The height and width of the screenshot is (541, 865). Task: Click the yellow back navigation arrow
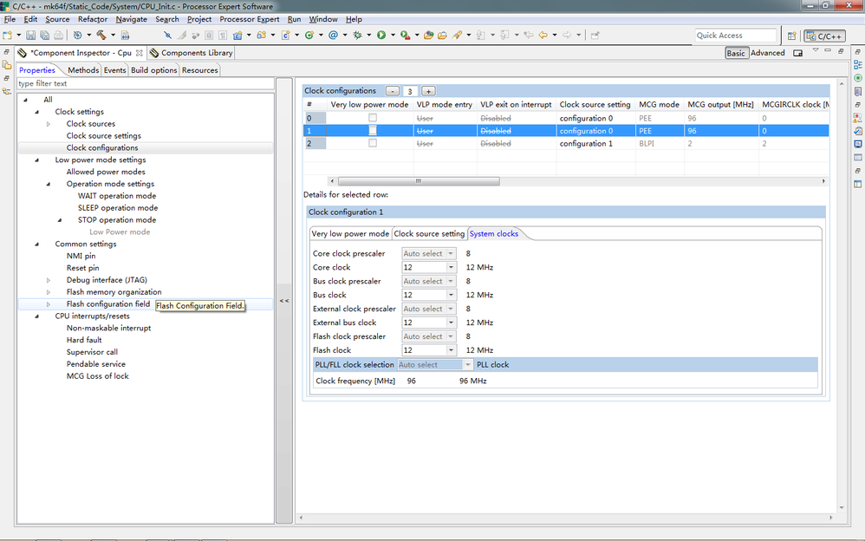pos(543,36)
